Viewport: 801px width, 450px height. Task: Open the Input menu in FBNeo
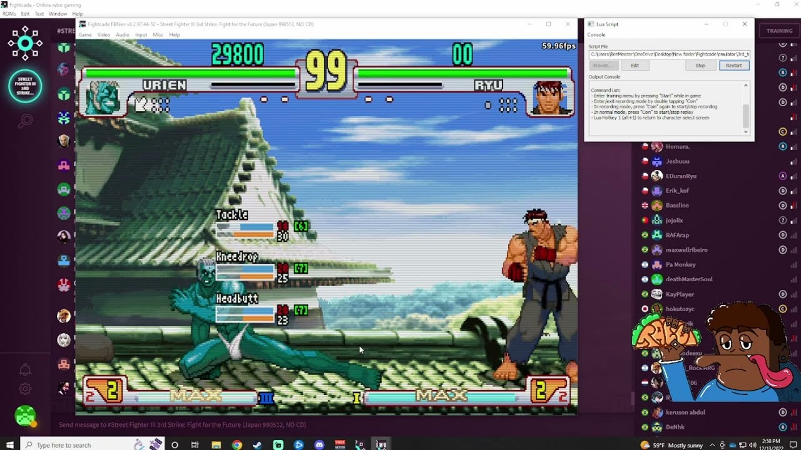141,34
